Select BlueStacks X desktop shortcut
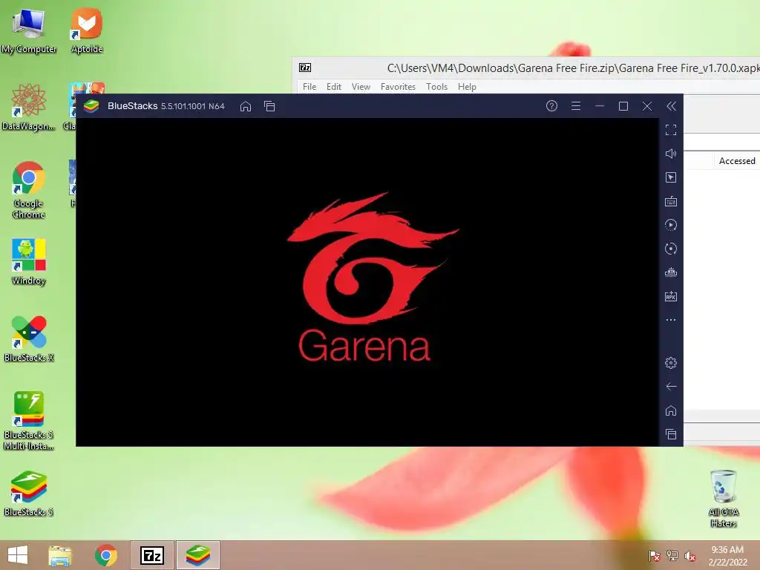The image size is (760, 570). (29, 338)
